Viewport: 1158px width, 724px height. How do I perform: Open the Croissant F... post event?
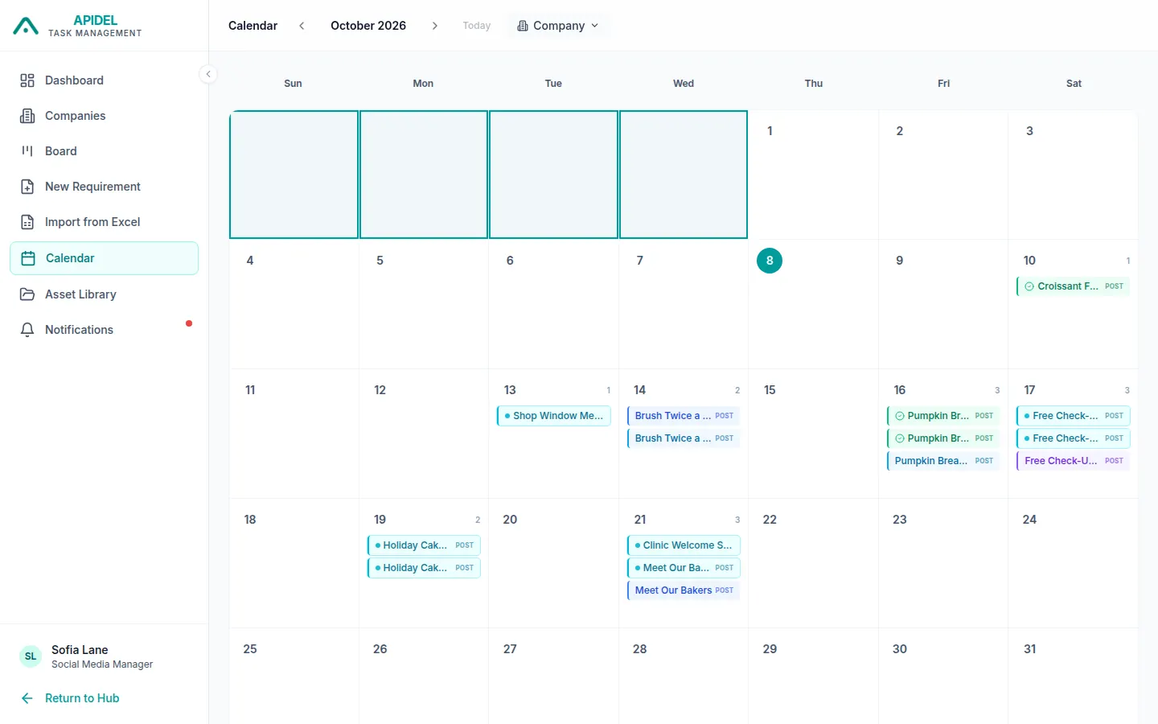(1074, 286)
